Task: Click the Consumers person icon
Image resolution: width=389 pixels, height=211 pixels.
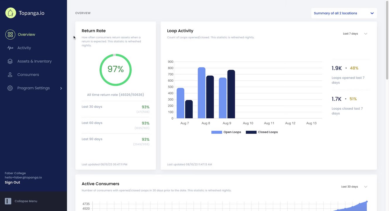Action: click(10, 75)
